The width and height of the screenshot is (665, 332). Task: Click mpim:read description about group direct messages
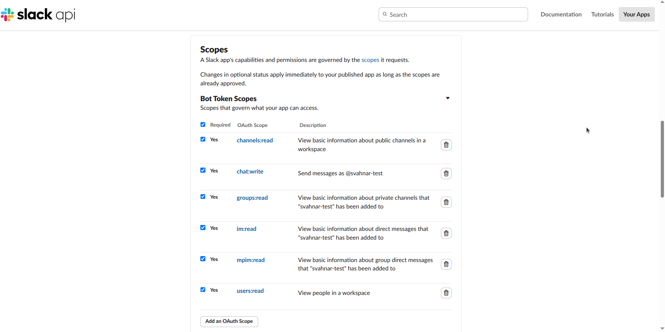click(365, 264)
